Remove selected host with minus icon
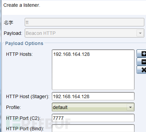 pos(142,62)
